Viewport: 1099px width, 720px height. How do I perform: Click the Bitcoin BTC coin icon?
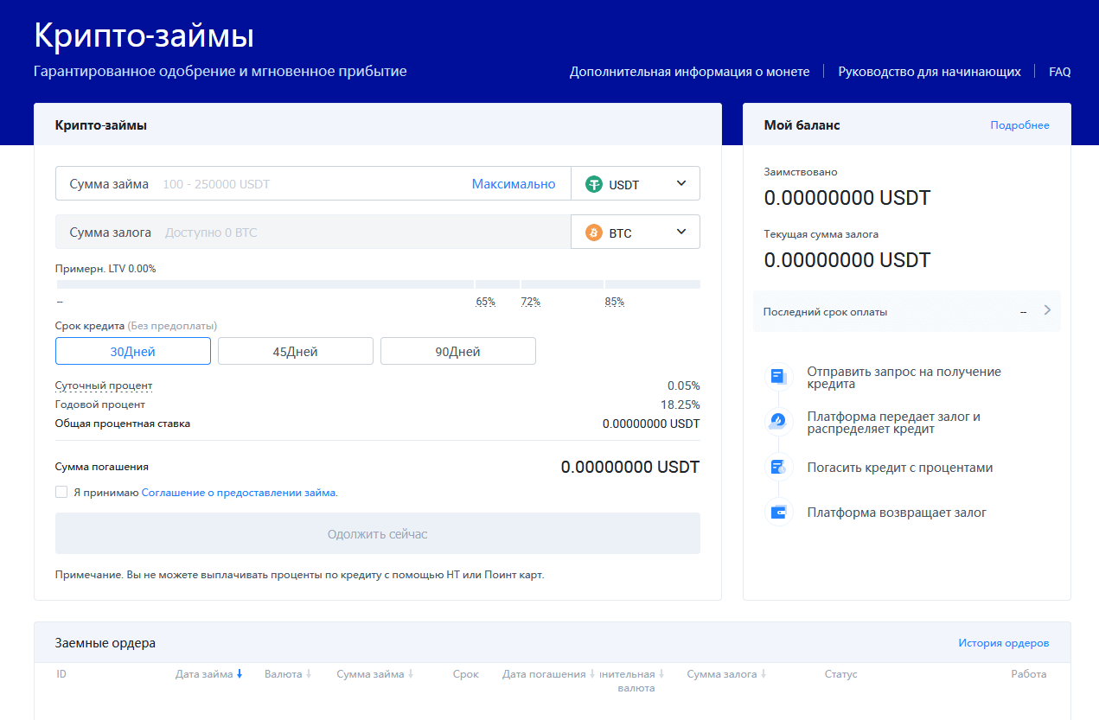tap(594, 233)
